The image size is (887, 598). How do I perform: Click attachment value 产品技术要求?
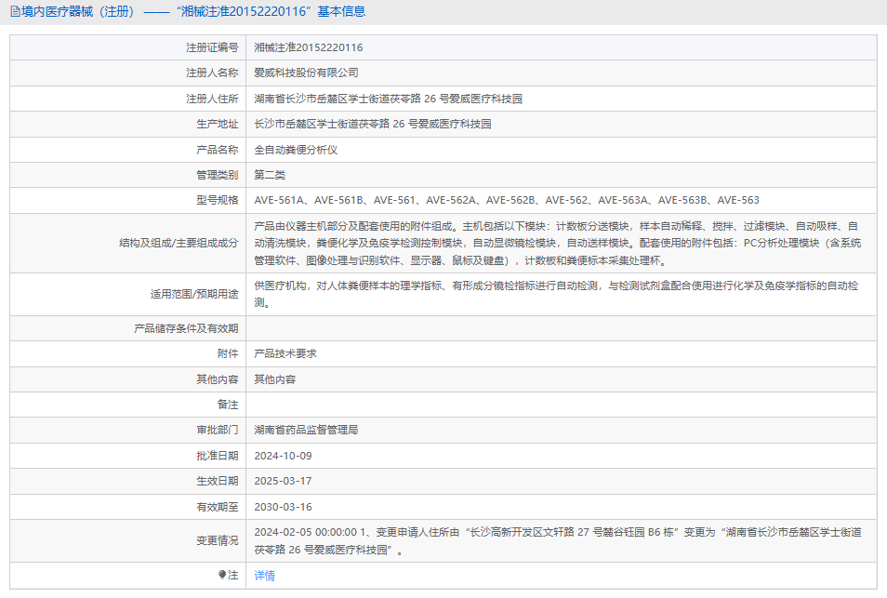click(x=285, y=353)
